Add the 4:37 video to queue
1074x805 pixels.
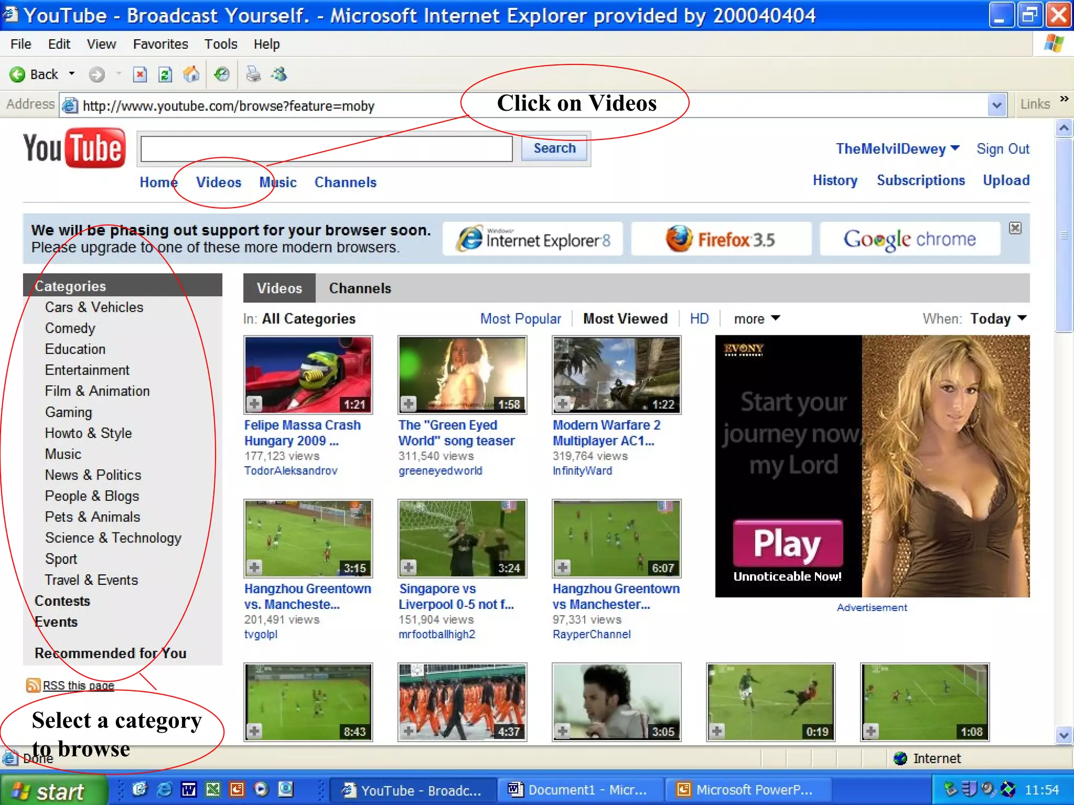click(x=409, y=731)
